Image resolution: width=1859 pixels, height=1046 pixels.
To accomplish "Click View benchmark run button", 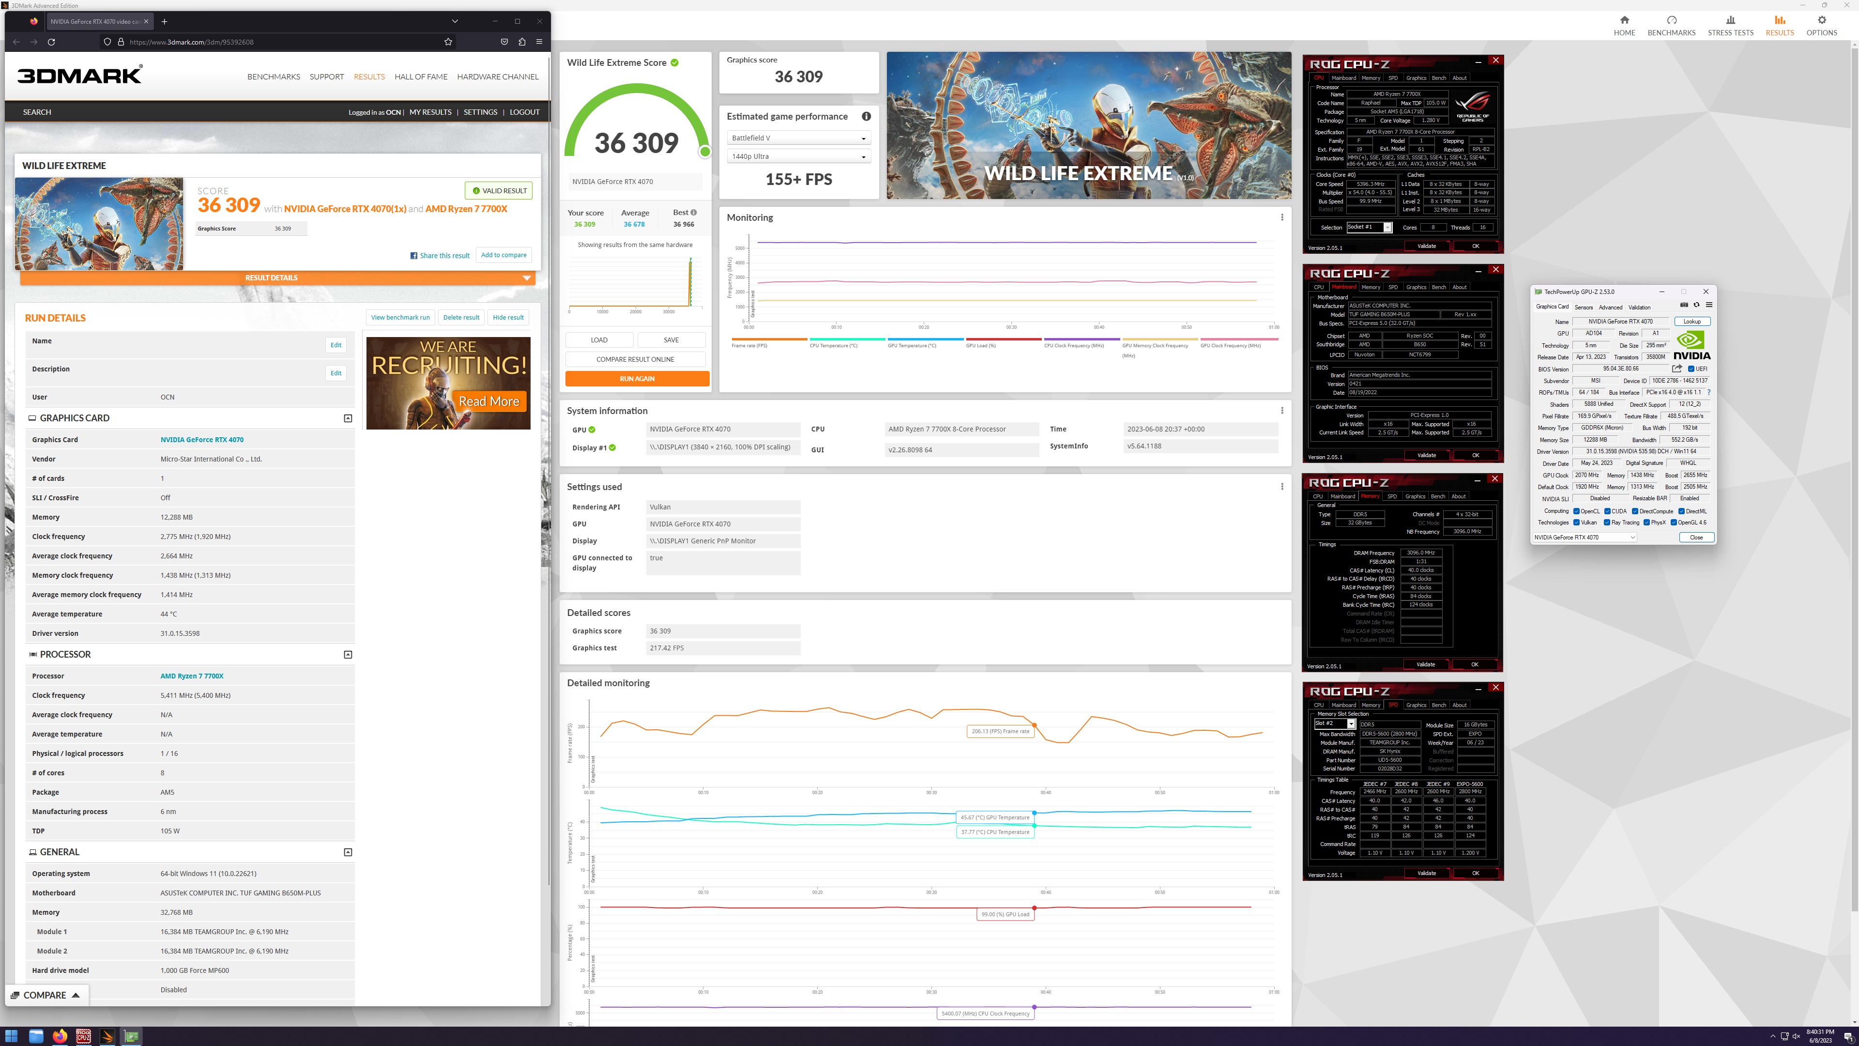I will coord(400,318).
